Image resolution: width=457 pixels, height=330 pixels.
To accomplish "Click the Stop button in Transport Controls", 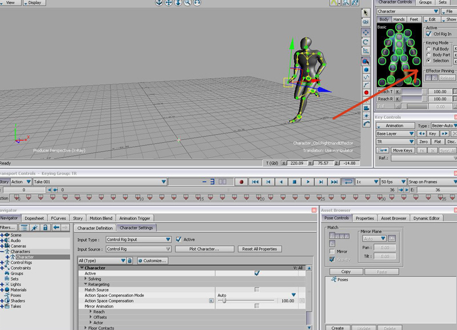I will (x=294, y=182).
